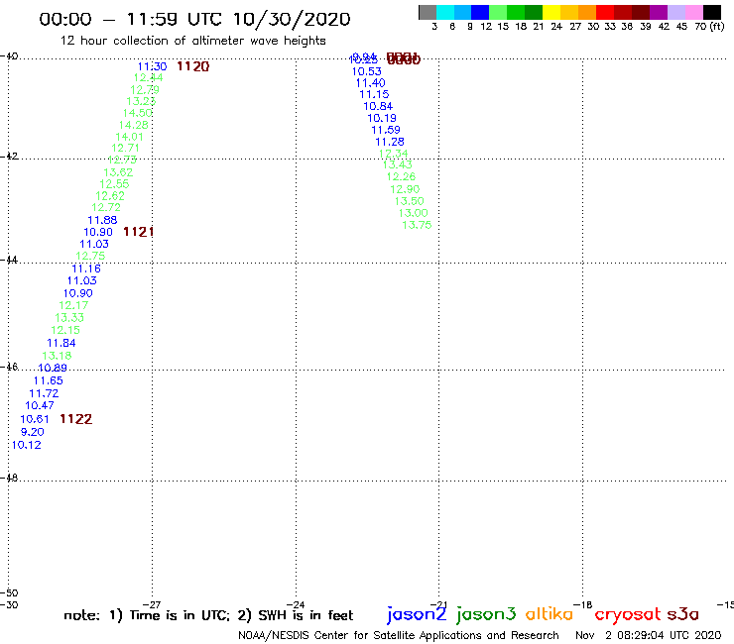Select the '10.89' wave height value
The width and height of the screenshot is (734, 644).
click(53, 368)
